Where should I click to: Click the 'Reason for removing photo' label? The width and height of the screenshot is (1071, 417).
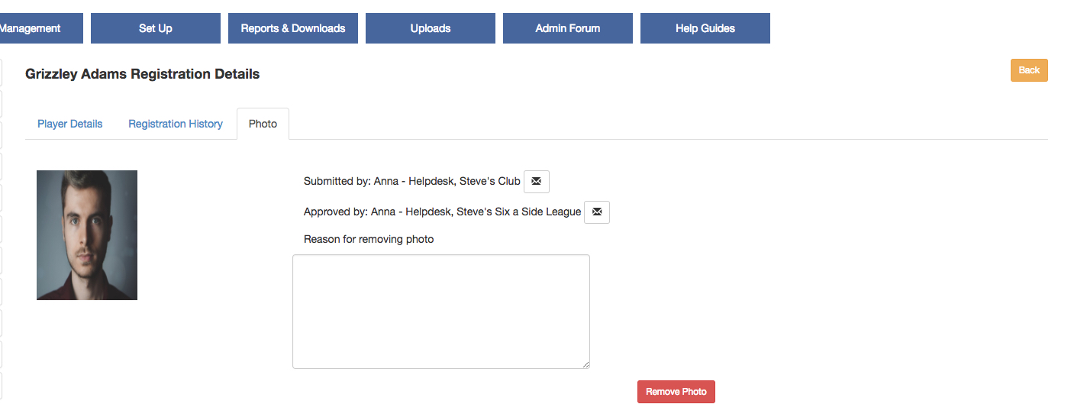click(x=369, y=239)
